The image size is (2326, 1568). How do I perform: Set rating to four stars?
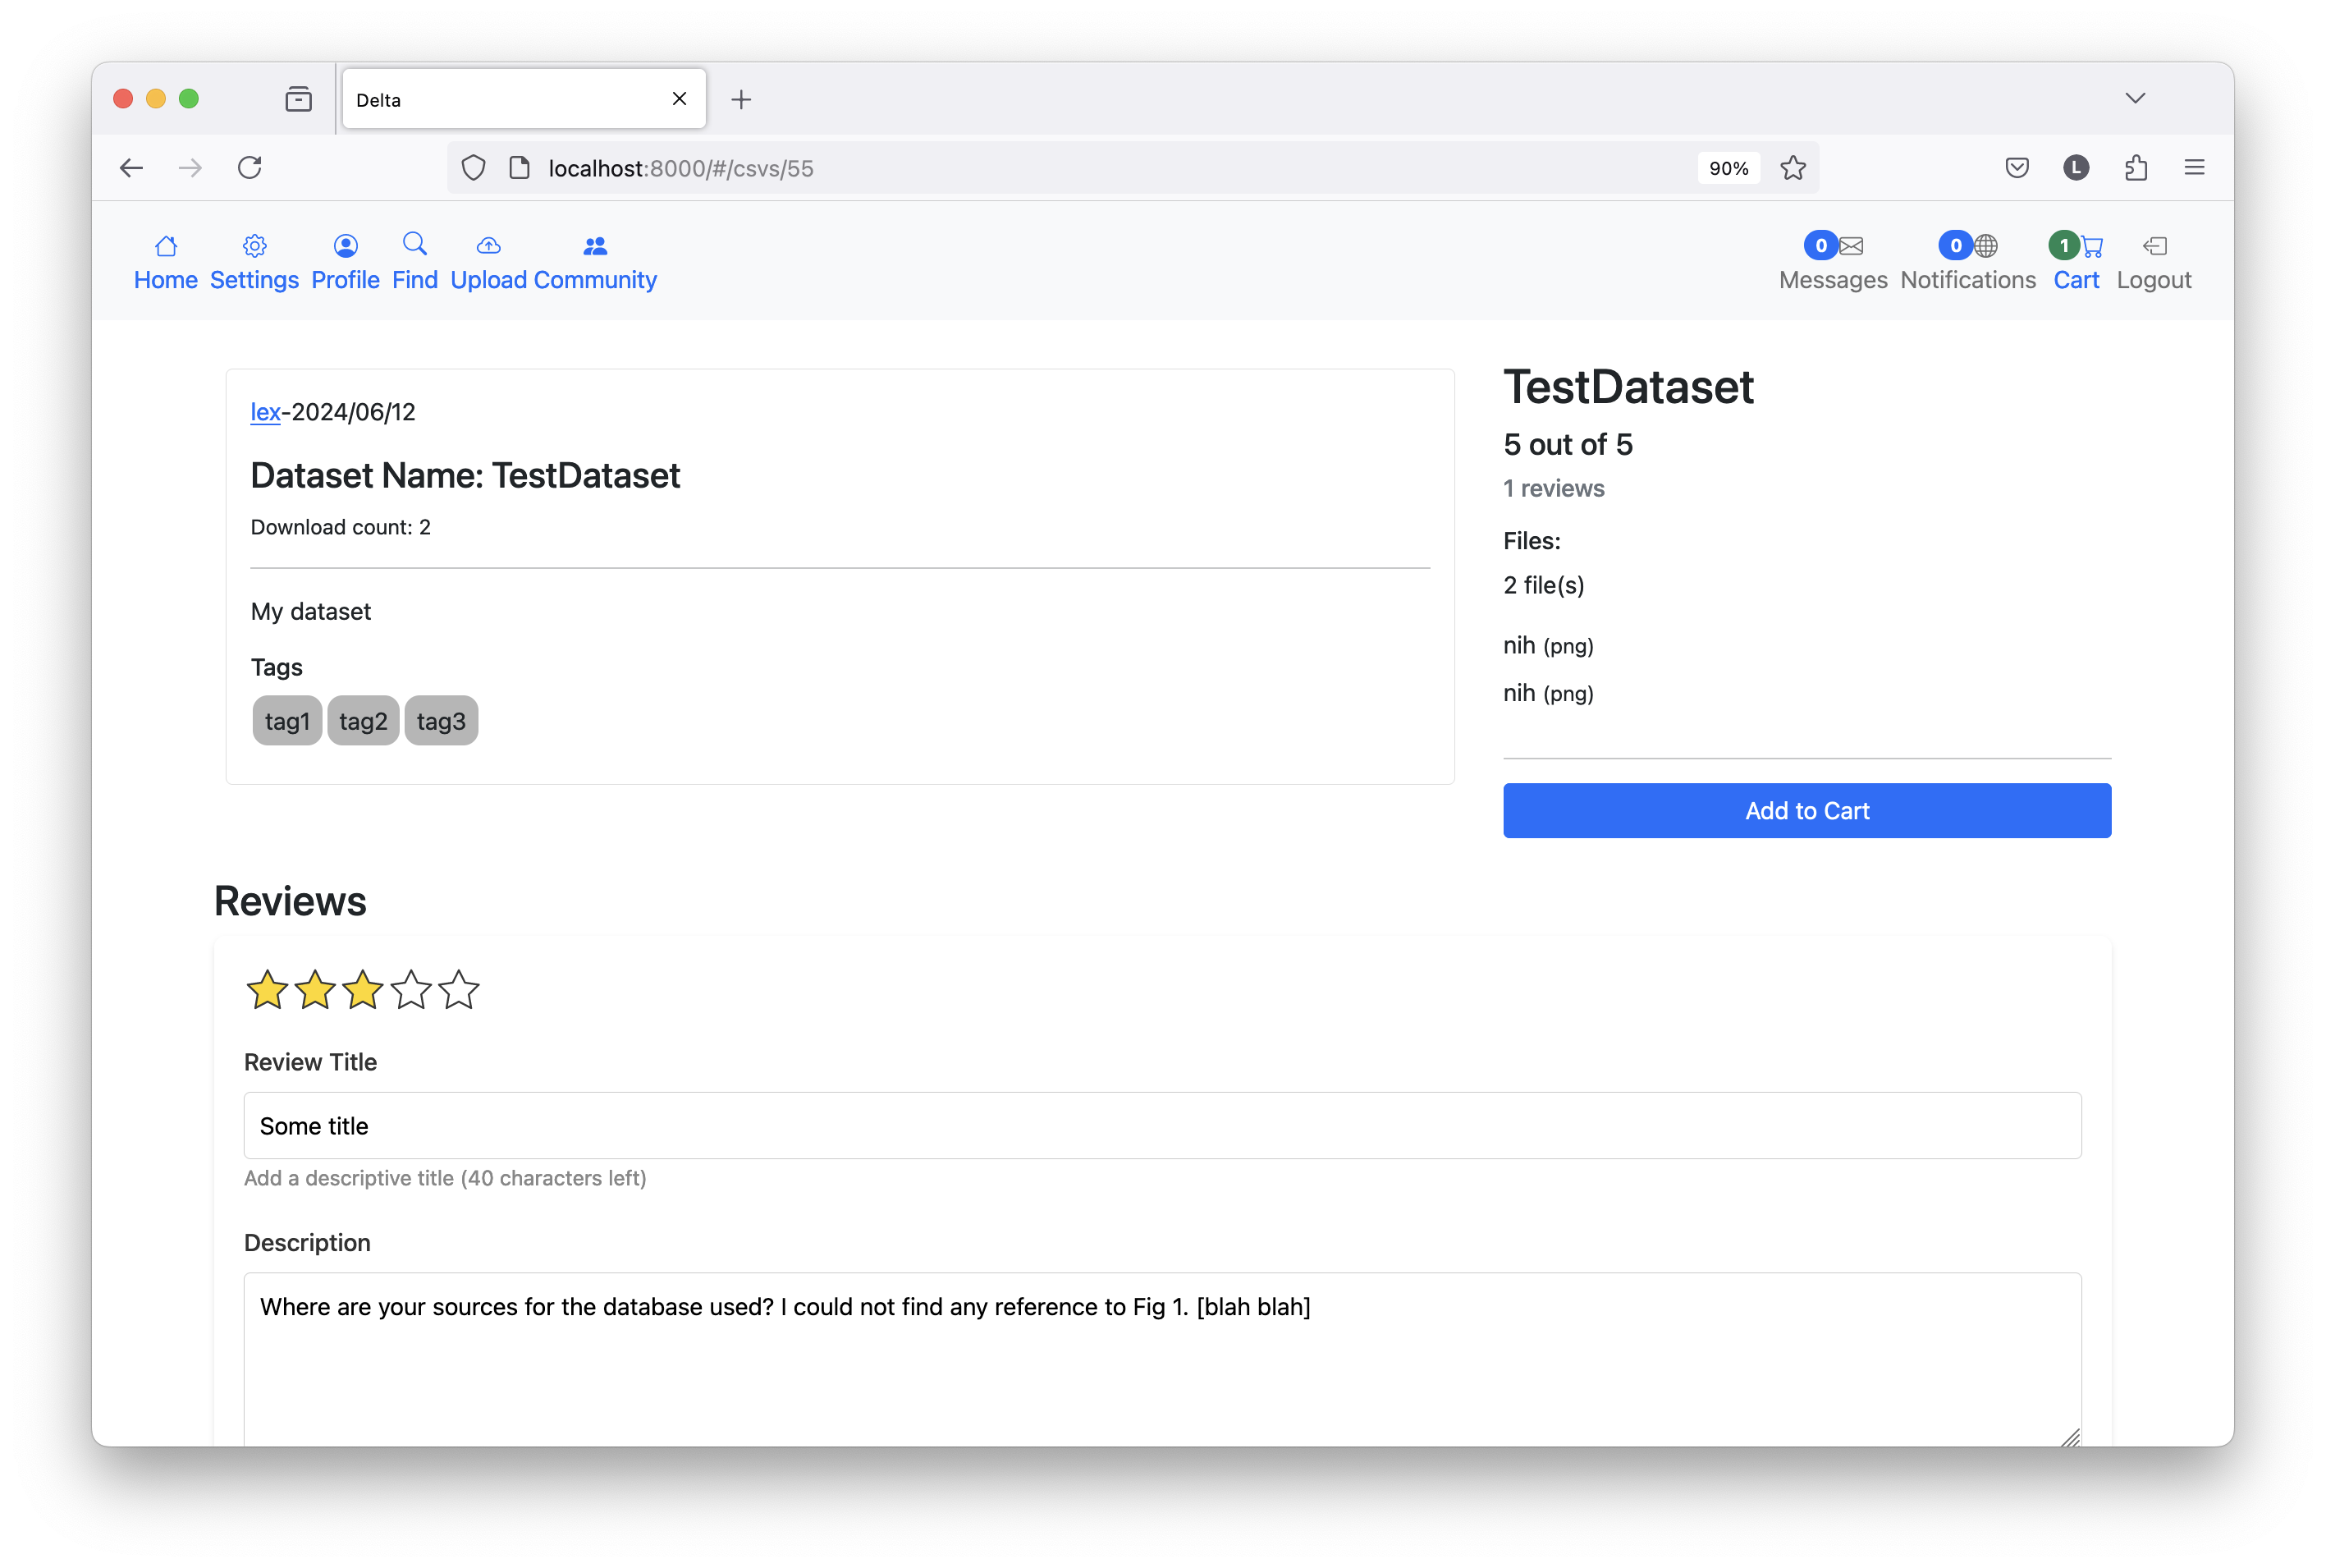click(411, 990)
